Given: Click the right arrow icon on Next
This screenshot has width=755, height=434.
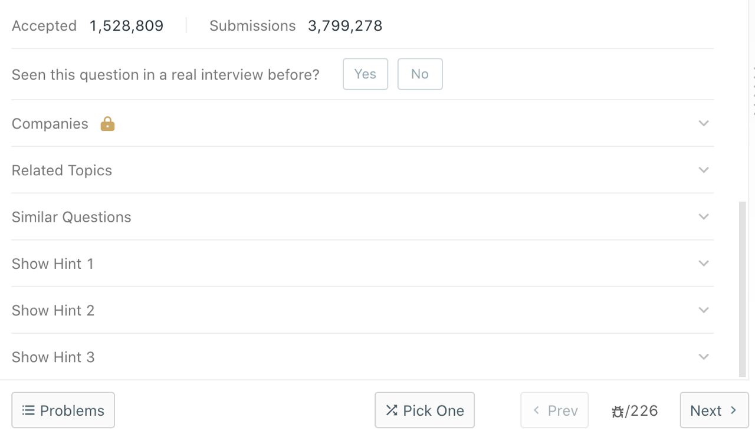Looking at the screenshot, I should click(x=733, y=410).
